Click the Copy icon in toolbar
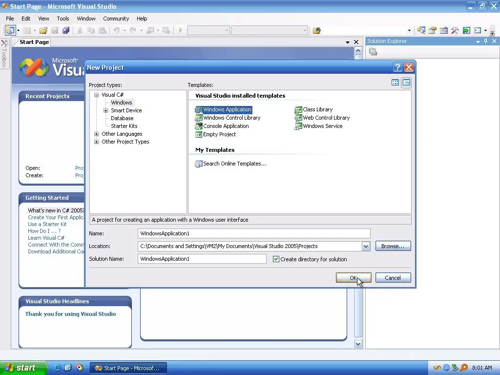 (91, 30)
